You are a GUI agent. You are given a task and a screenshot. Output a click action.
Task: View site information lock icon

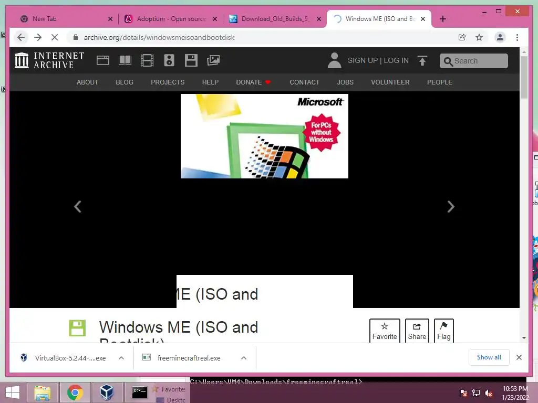coord(76,37)
